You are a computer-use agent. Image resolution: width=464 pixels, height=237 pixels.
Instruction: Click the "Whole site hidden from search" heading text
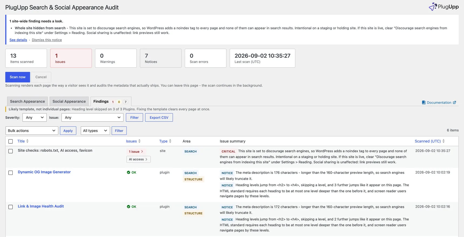[x=40, y=28]
